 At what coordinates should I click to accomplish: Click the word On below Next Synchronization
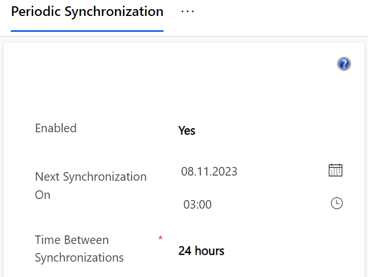(x=43, y=195)
